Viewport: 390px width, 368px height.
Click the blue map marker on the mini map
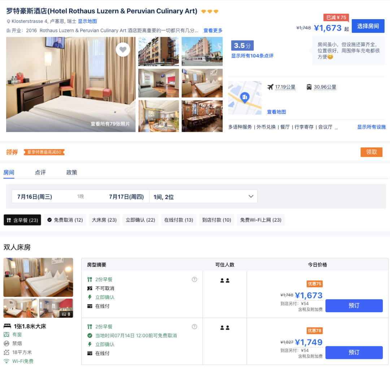245,97
